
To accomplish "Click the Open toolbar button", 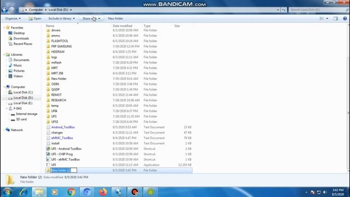I will 35,19.
